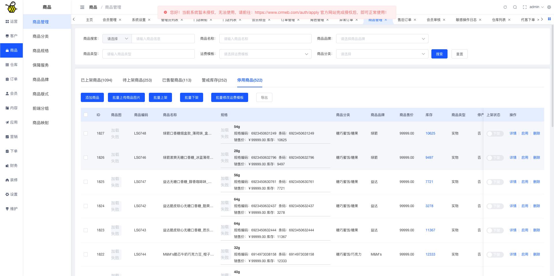Open the 会员 sidebar section

click(x=12, y=94)
